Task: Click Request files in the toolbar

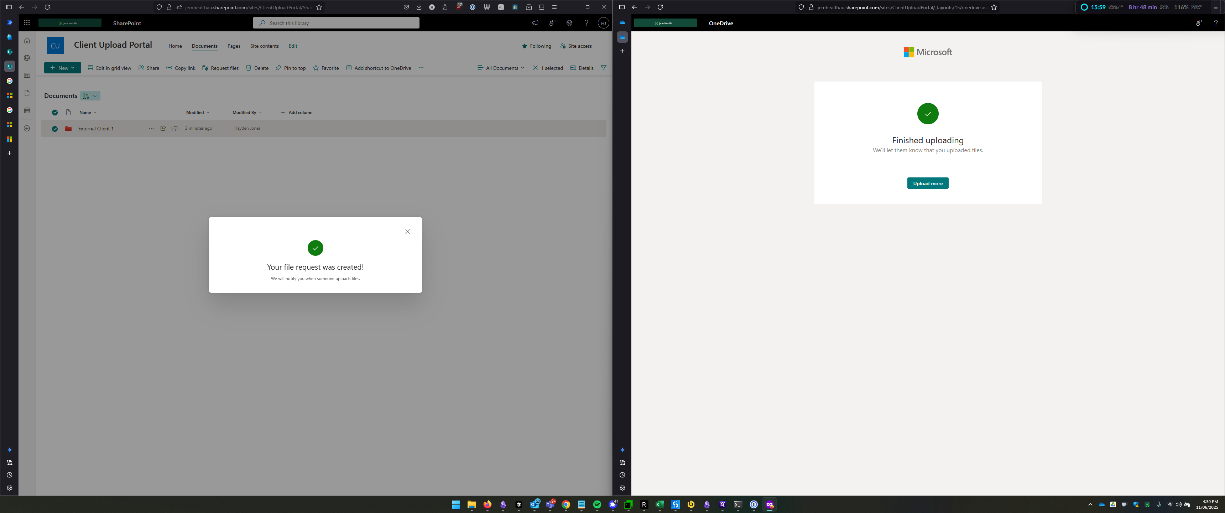Action: [221, 68]
